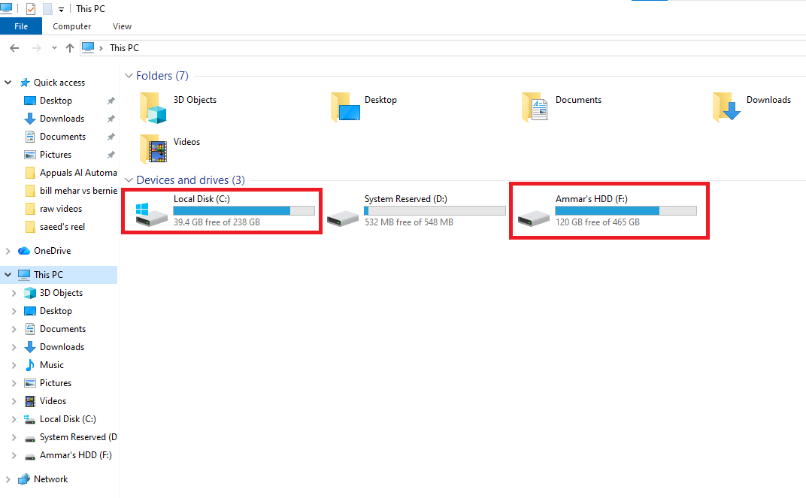The image size is (806, 498).
Task: Open the Customize Quick Access Toolbar dropdown
Action: click(x=61, y=9)
